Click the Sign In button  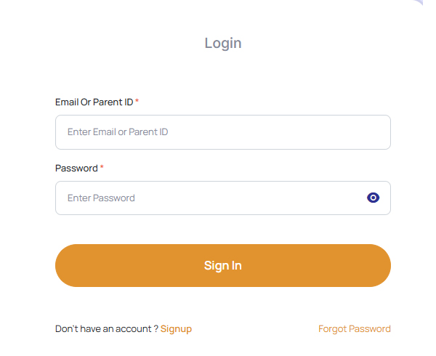[223, 265]
